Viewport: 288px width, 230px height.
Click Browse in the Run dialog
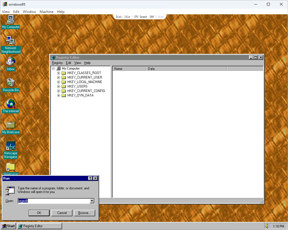(84, 213)
